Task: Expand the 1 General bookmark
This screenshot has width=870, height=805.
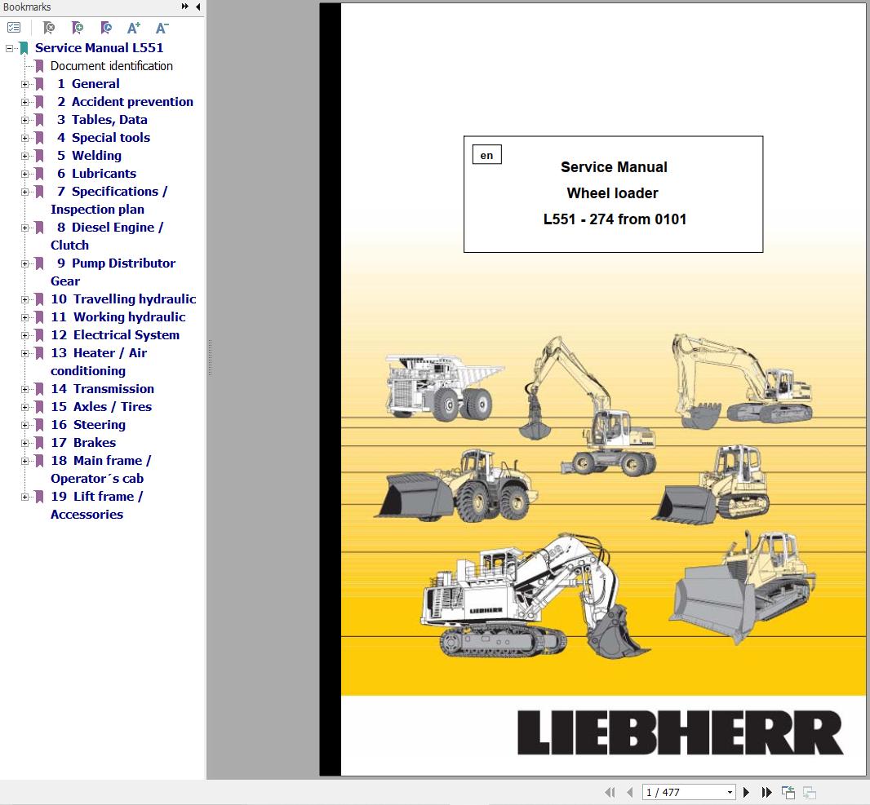Action: pyautogui.click(x=24, y=84)
